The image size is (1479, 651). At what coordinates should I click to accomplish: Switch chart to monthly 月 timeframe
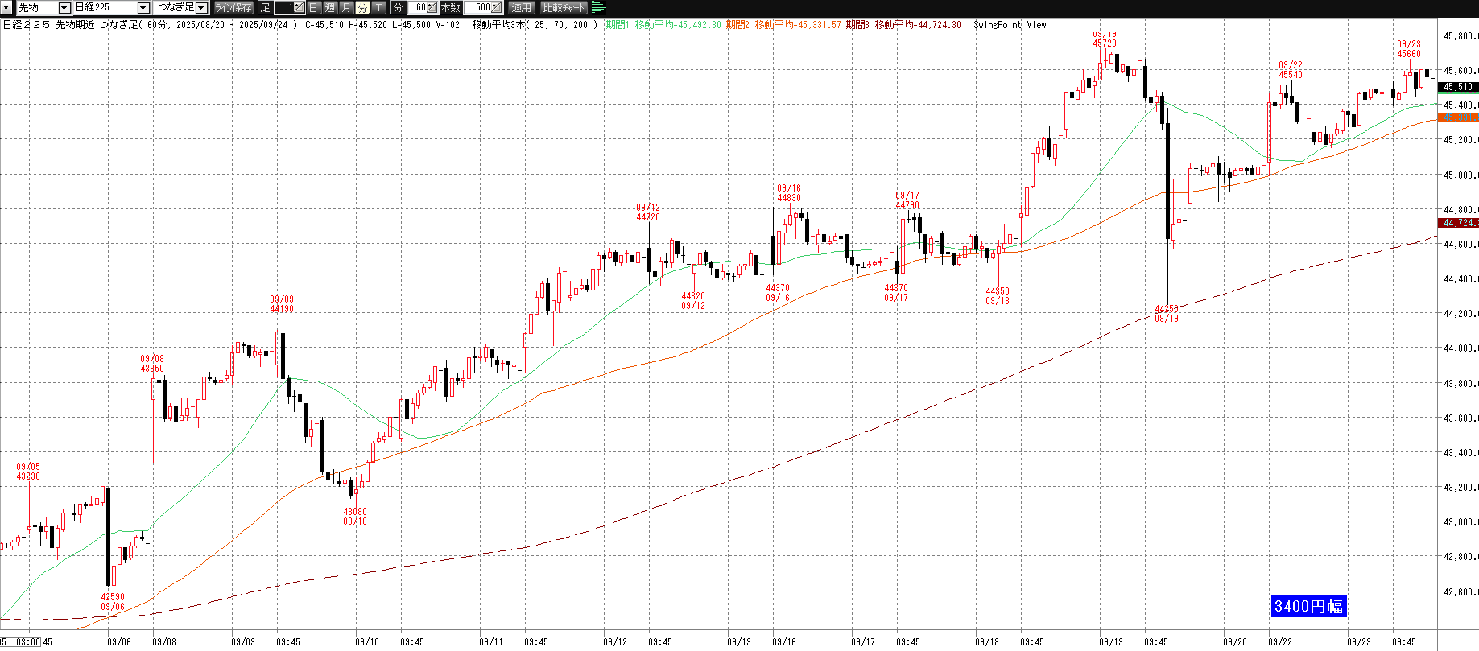(x=346, y=8)
